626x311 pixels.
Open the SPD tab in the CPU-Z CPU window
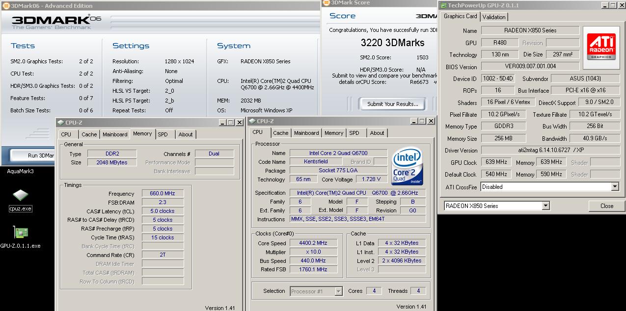point(354,133)
